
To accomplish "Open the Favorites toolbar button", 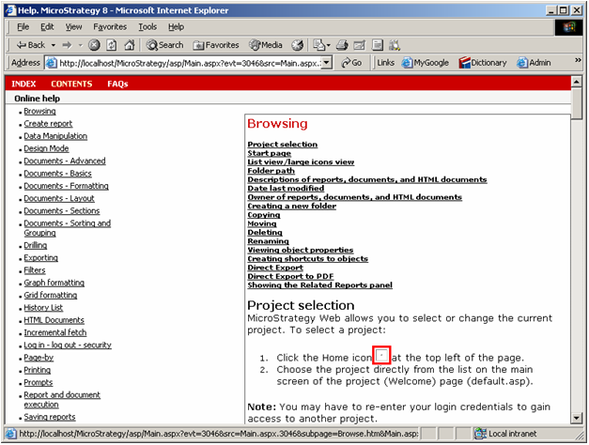I will [x=216, y=45].
